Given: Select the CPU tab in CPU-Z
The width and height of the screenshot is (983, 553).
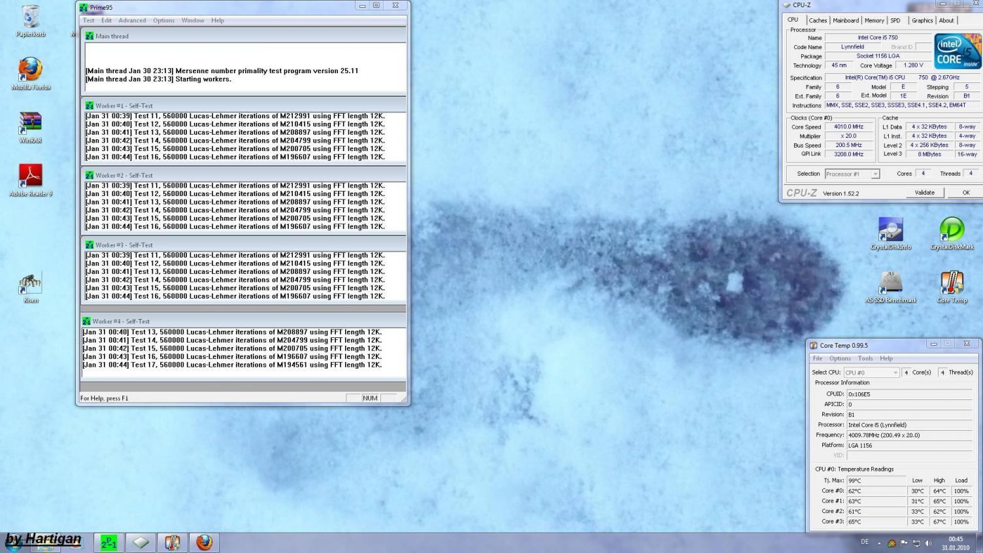Looking at the screenshot, I should 793,20.
